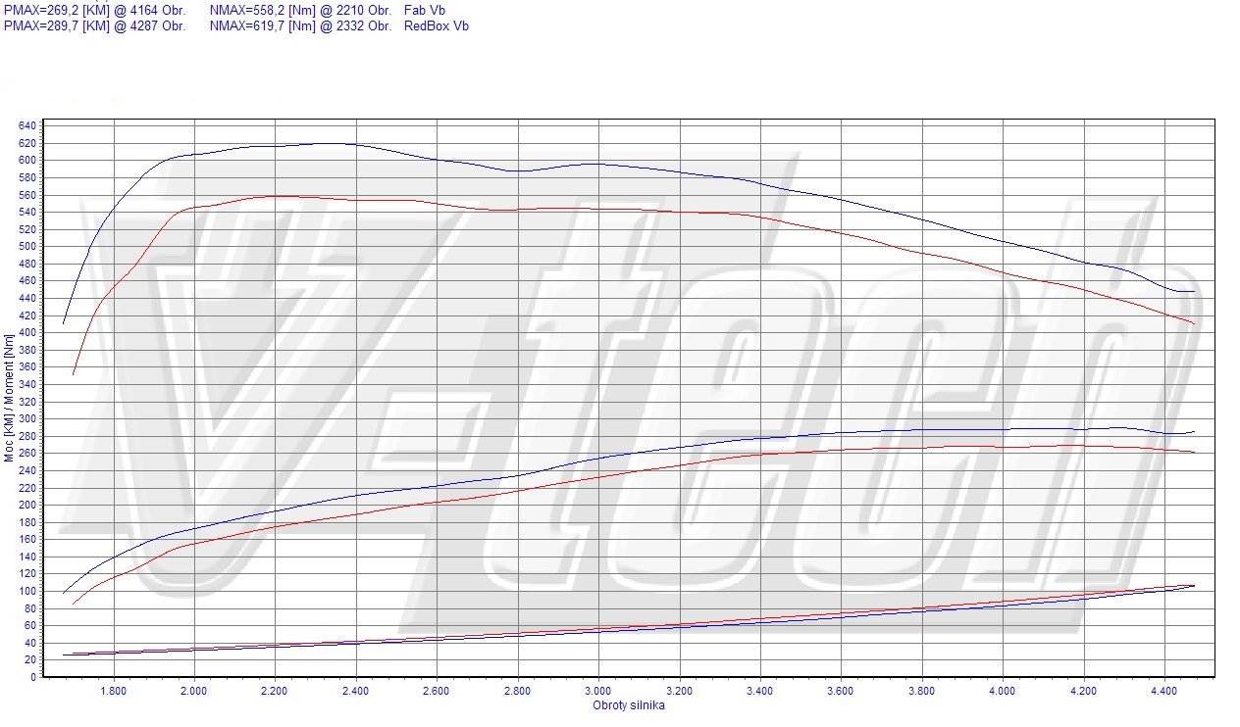
Task: Click the 2.000 x-axis tick label
Action: [195, 692]
